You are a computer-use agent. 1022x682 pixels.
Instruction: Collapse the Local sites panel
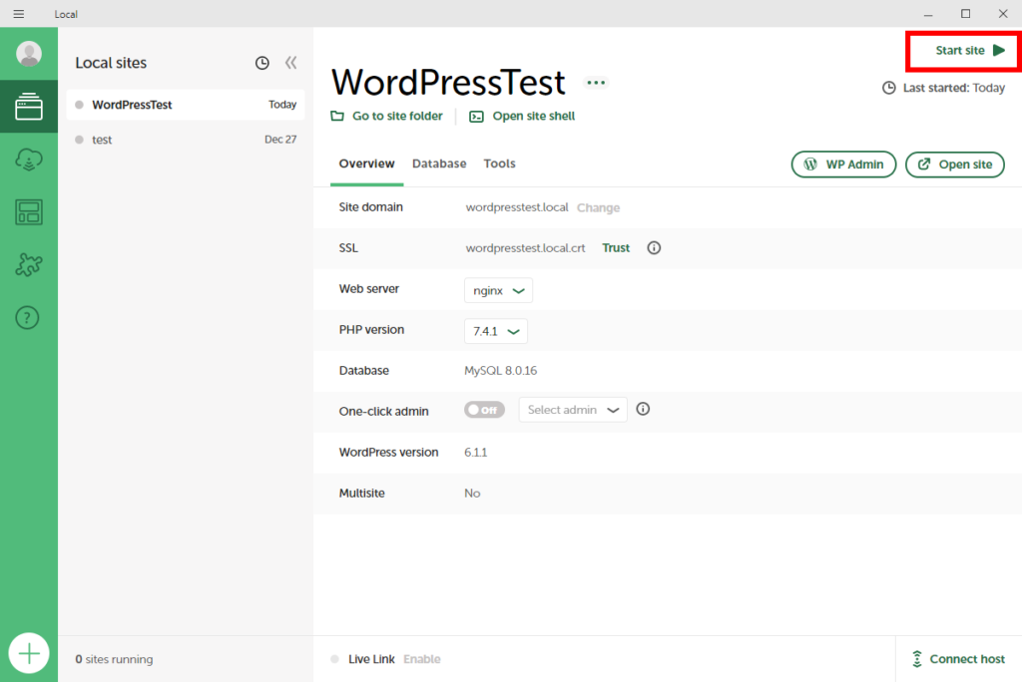(290, 63)
